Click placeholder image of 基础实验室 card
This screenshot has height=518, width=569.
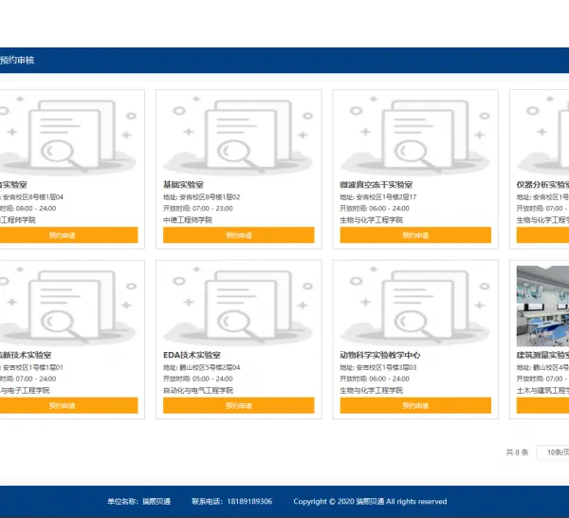pos(238,136)
